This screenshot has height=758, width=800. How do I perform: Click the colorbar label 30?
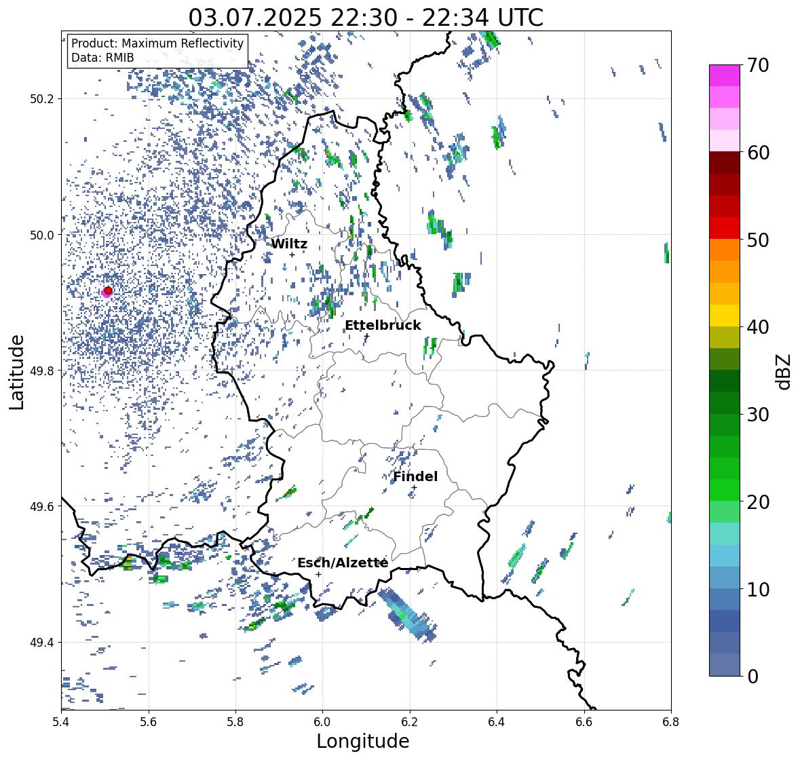(x=758, y=415)
